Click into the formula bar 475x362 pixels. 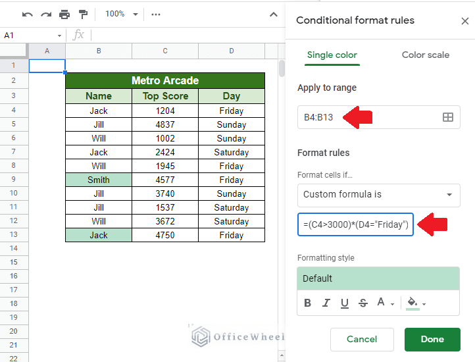(x=187, y=35)
